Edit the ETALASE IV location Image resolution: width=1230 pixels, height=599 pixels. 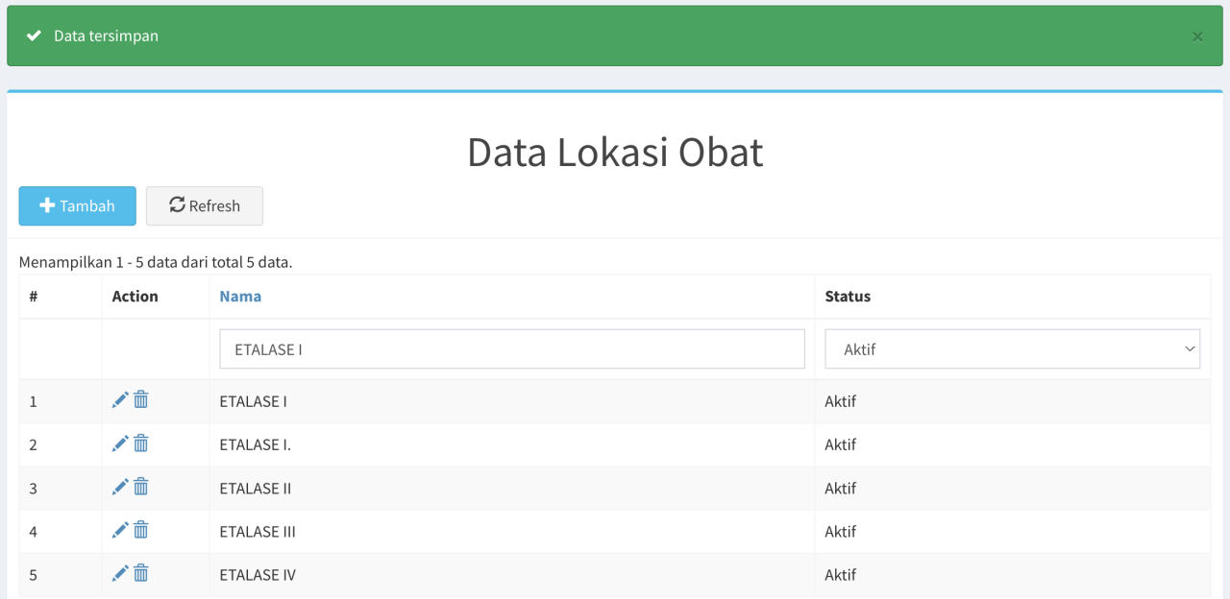[x=120, y=573]
